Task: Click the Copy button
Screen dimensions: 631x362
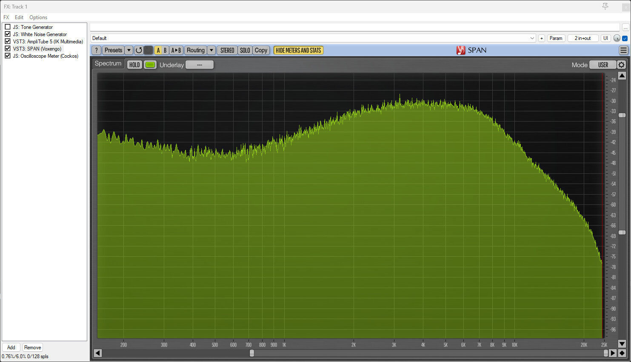Action: [x=261, y=50]
